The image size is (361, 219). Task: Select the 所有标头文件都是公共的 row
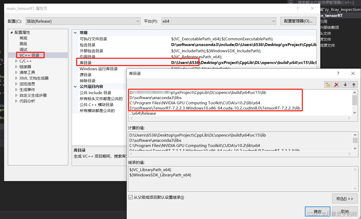tap(101, 99)
